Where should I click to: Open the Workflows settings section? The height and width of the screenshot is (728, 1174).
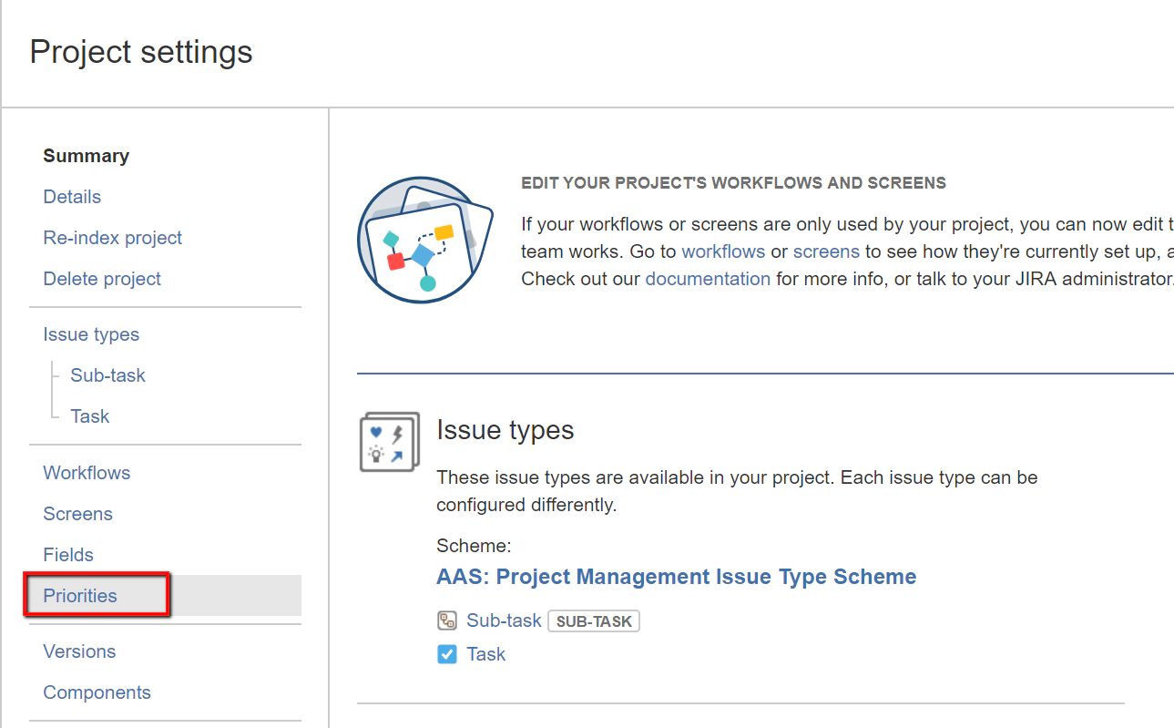click(x=87, y=472)
